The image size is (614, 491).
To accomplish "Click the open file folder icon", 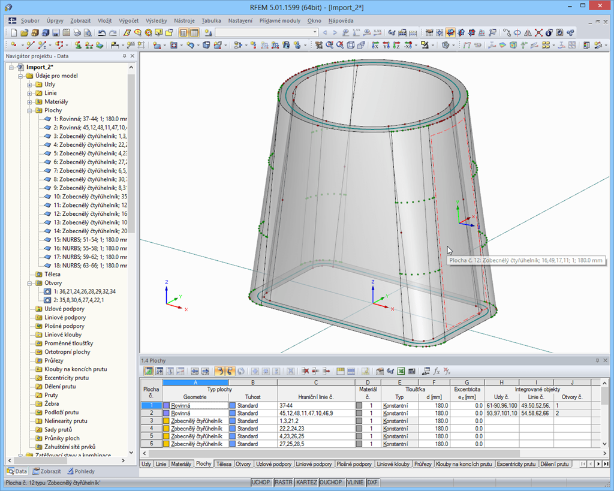I will pos(24,33).
